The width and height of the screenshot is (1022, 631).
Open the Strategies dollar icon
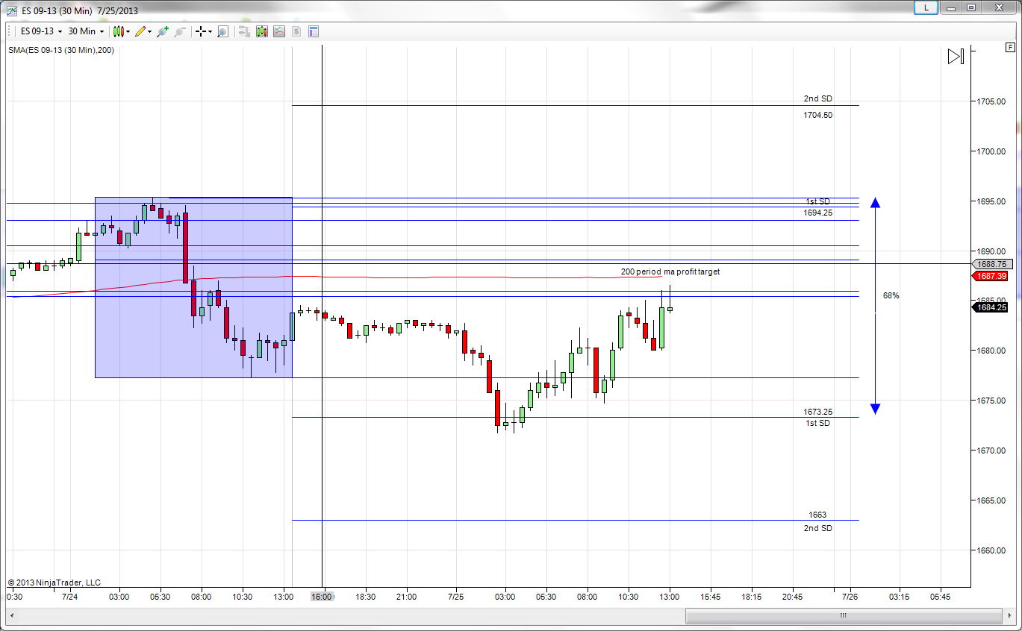[x=296, y=31]
